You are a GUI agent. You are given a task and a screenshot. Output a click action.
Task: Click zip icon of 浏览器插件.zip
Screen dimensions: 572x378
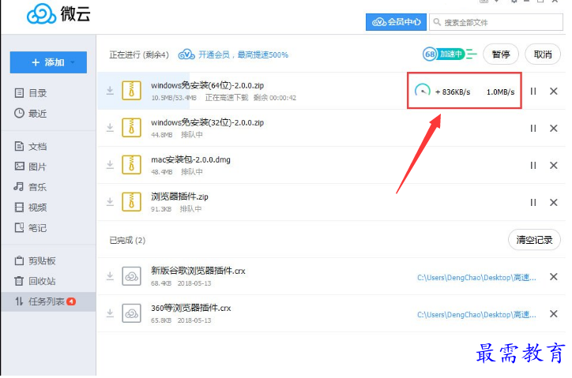point(131,202)
